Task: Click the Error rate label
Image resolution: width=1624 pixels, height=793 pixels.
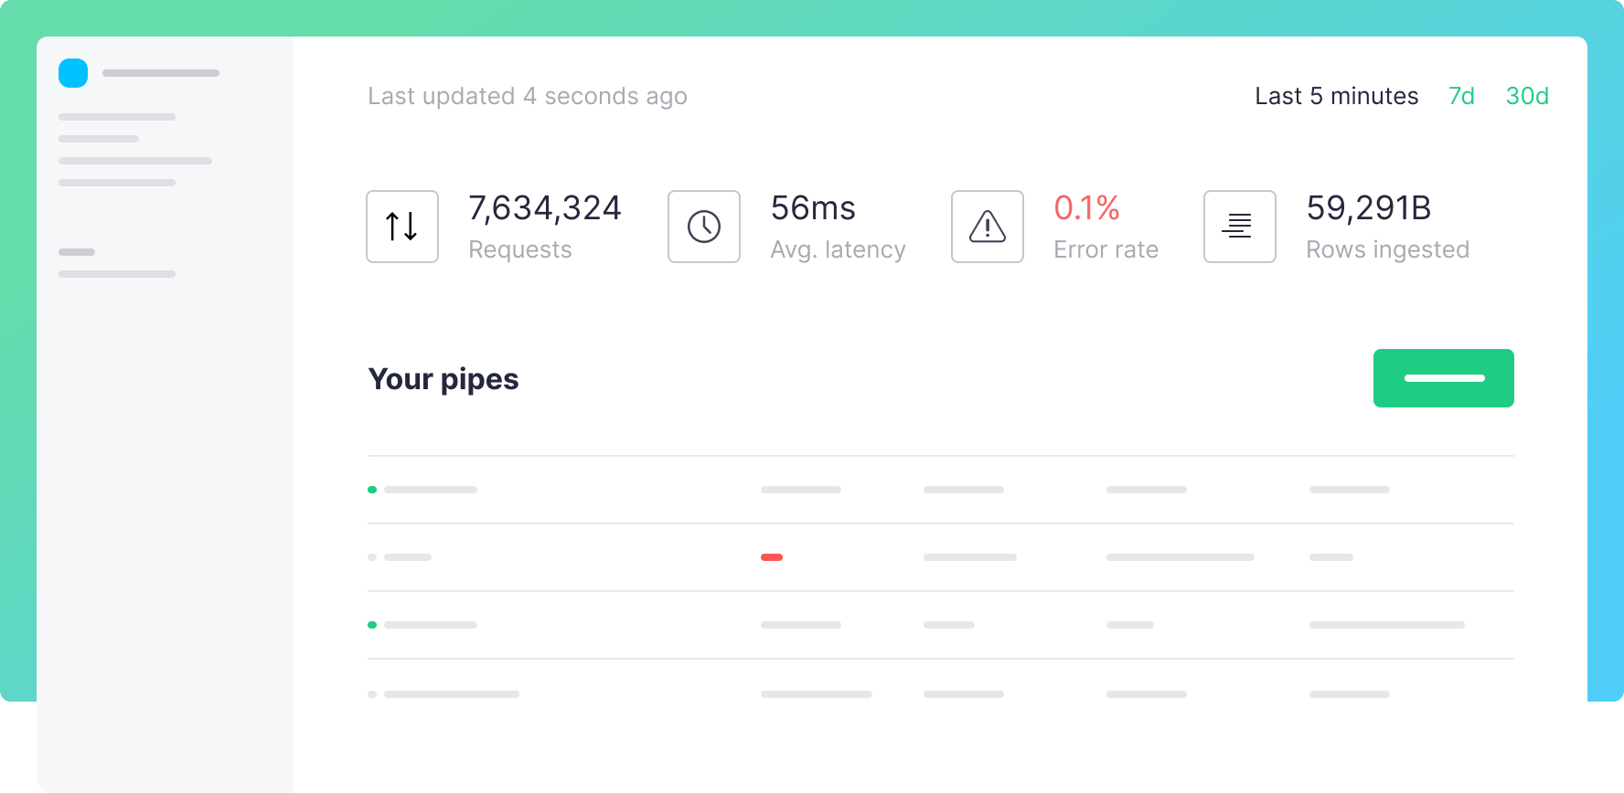Action: point(1106,249)
